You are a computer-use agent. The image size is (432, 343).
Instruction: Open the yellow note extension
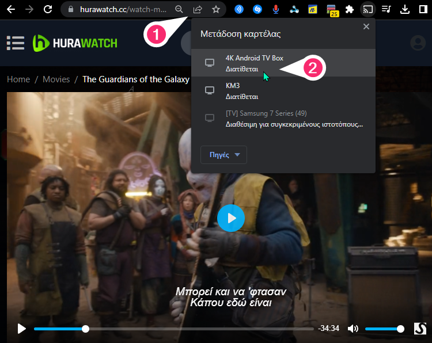tap(312, 10)
